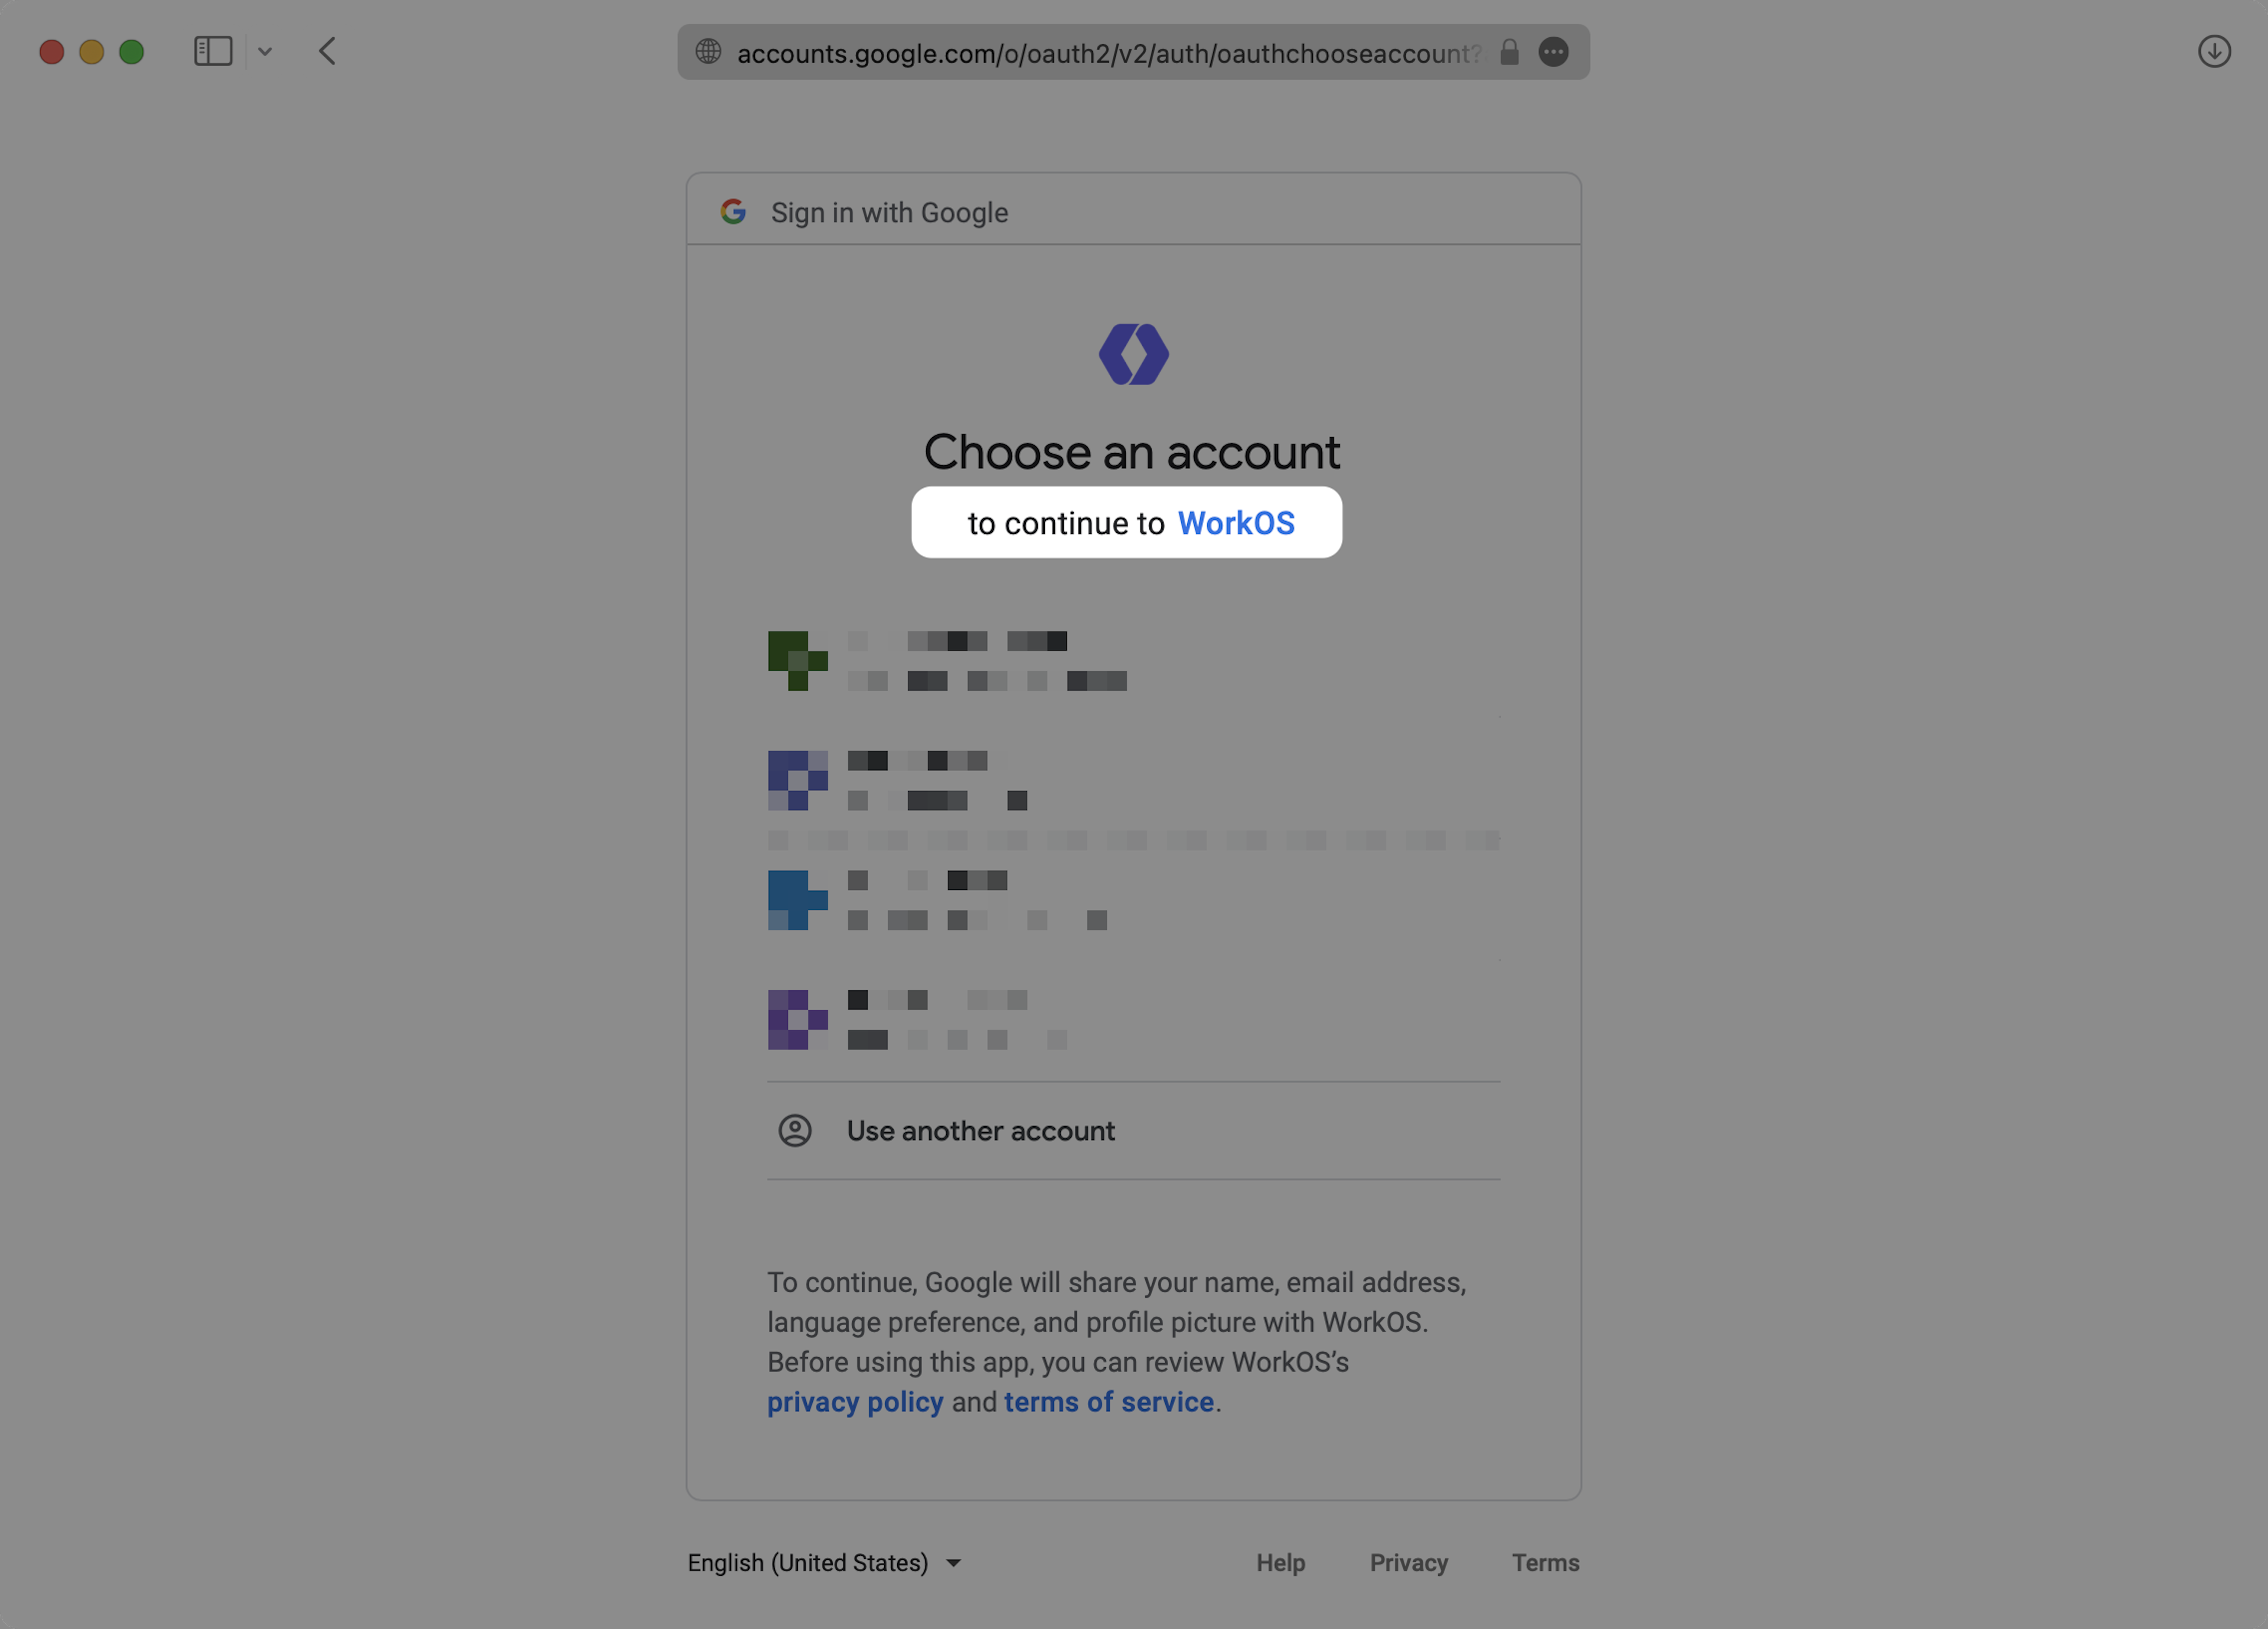Expand the English (United States) language dropdown
Screen dimensions: 2268x1629
coord(824,1563)
